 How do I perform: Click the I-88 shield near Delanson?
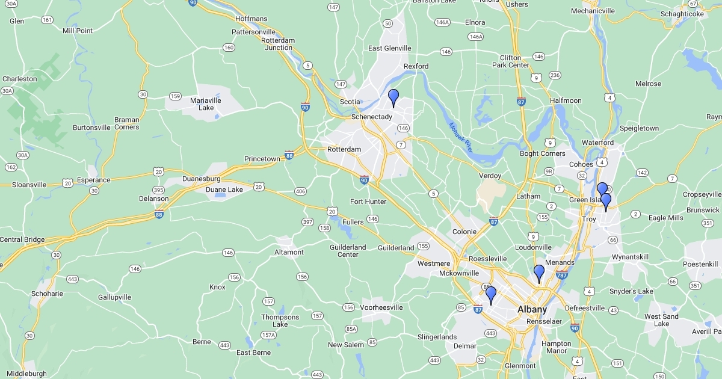tap(159, 214)
